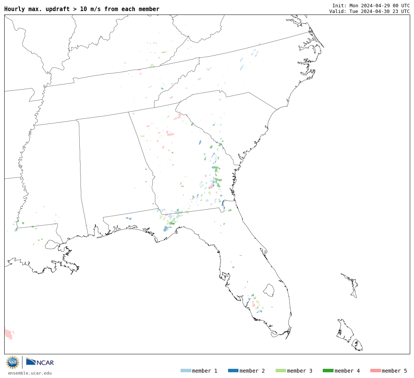This screenshot has height=378, width=414.
Task: Click the 'member 2' legend label
Action: (252, 371)
